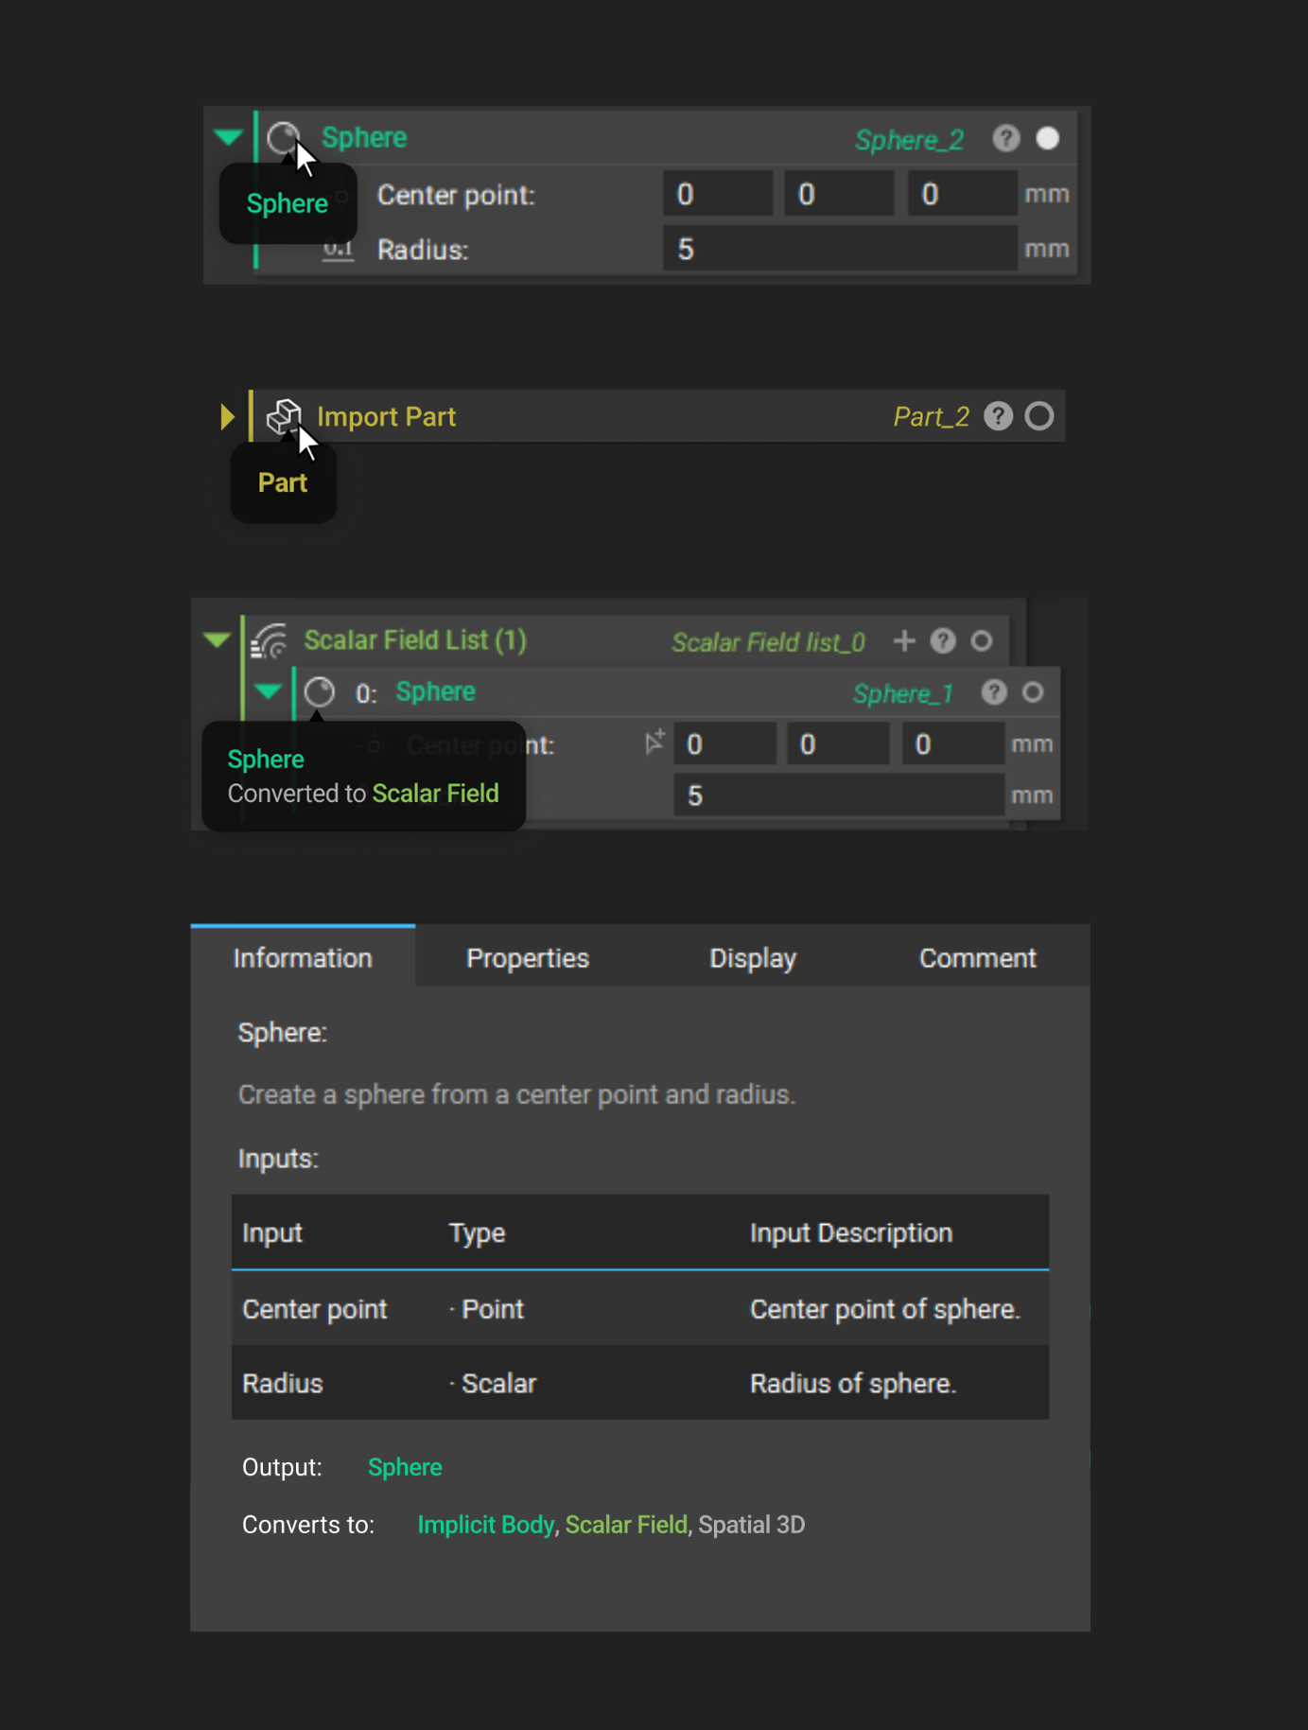Screen dimensions: 1308x1730
Task: Switch to the Information tab
Action: coord(303,957)
